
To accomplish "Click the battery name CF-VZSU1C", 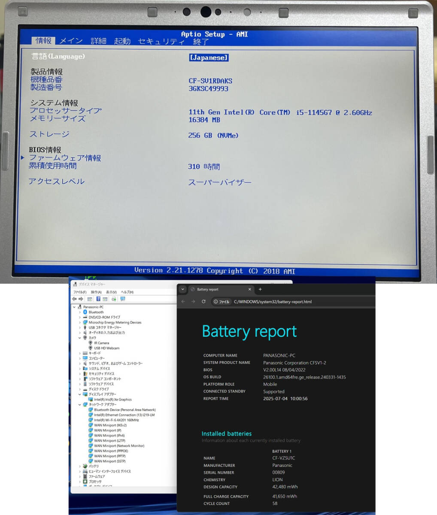I will [x=283, y=458].
